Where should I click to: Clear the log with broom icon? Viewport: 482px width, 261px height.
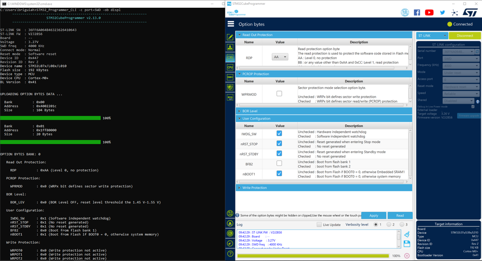[407, 235]
